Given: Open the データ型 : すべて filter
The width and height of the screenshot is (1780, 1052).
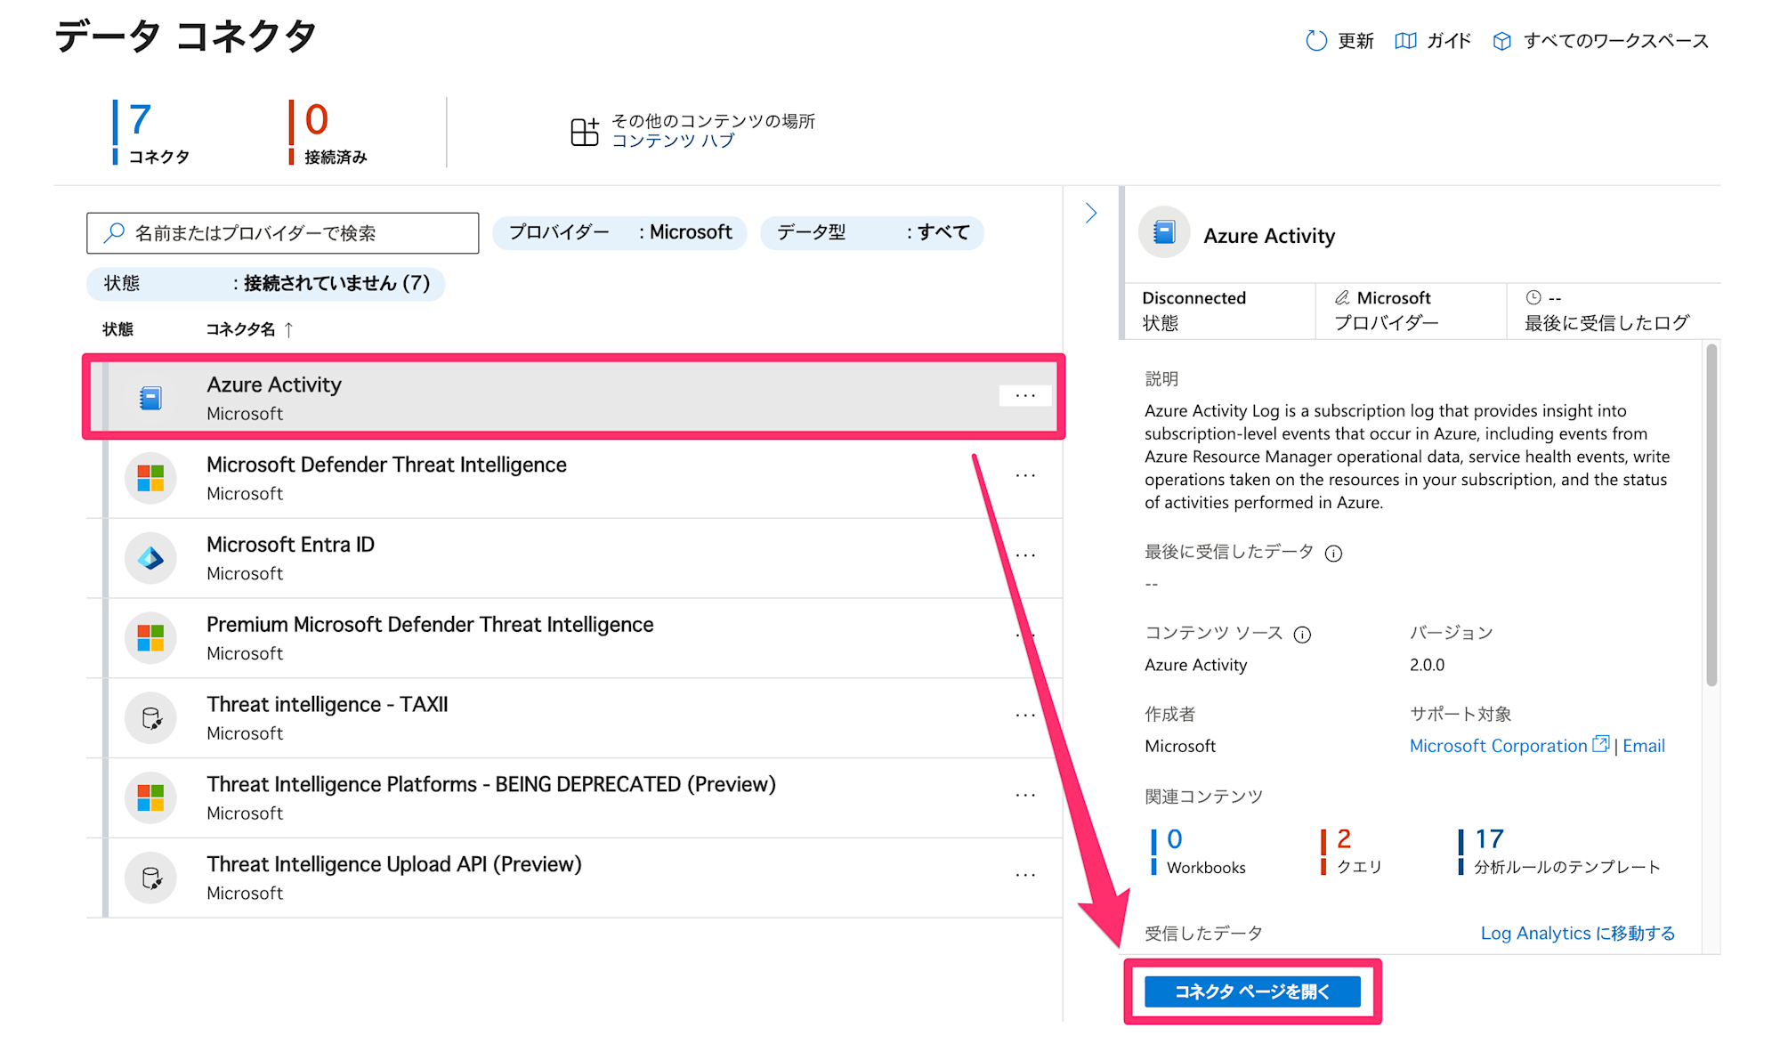Looking at the screenshot, I should (x=872, y=232).
